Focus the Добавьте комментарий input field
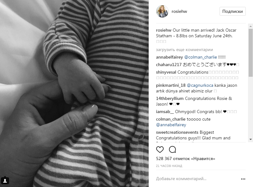This screenshot has width=253, height=187. pyautogui.click(x=197, y=179)
